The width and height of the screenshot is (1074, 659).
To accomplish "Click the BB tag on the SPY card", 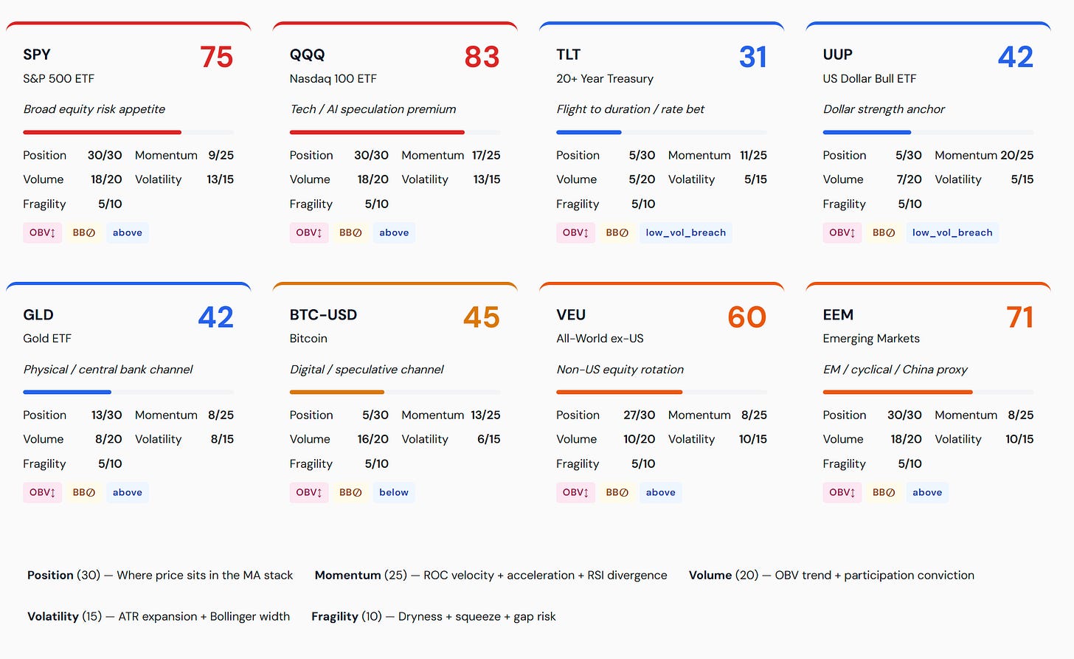I will tap(84, 232).
